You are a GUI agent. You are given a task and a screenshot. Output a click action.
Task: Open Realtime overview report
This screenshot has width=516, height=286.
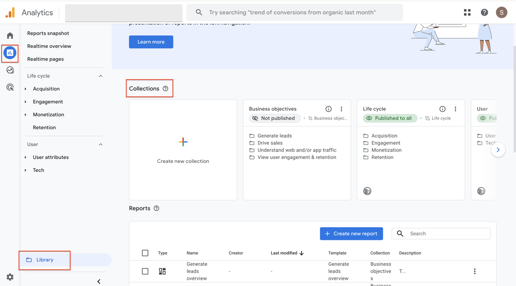tap(49, 46)
